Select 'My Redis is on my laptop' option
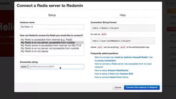The width and height of the screenshot is (176, 99). pos(34,51)
